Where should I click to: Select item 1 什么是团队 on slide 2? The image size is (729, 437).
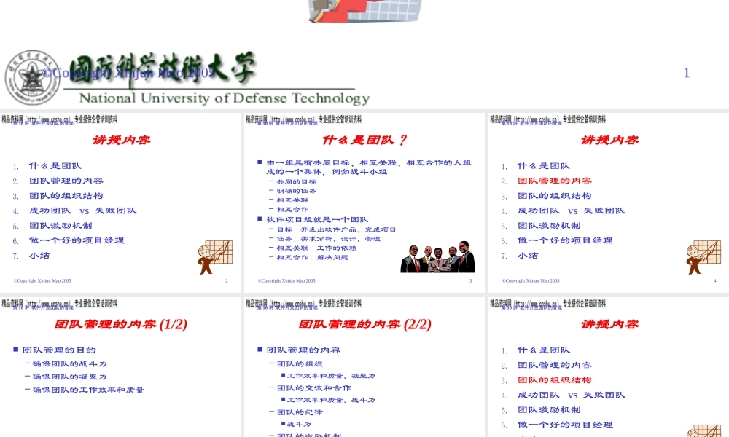click(55, 166)
